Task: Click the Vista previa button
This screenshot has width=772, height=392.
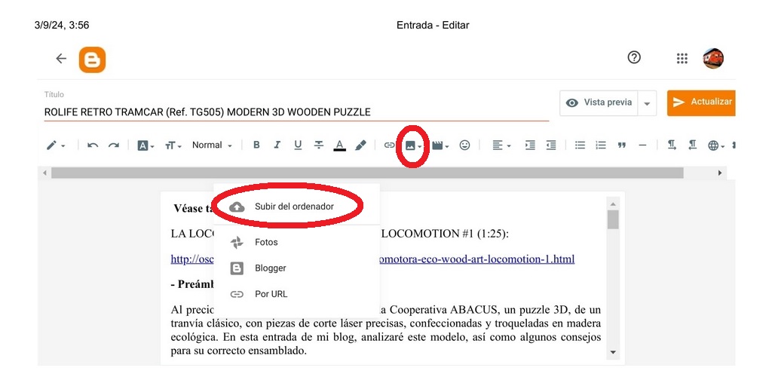Action: tap(599, 103)
